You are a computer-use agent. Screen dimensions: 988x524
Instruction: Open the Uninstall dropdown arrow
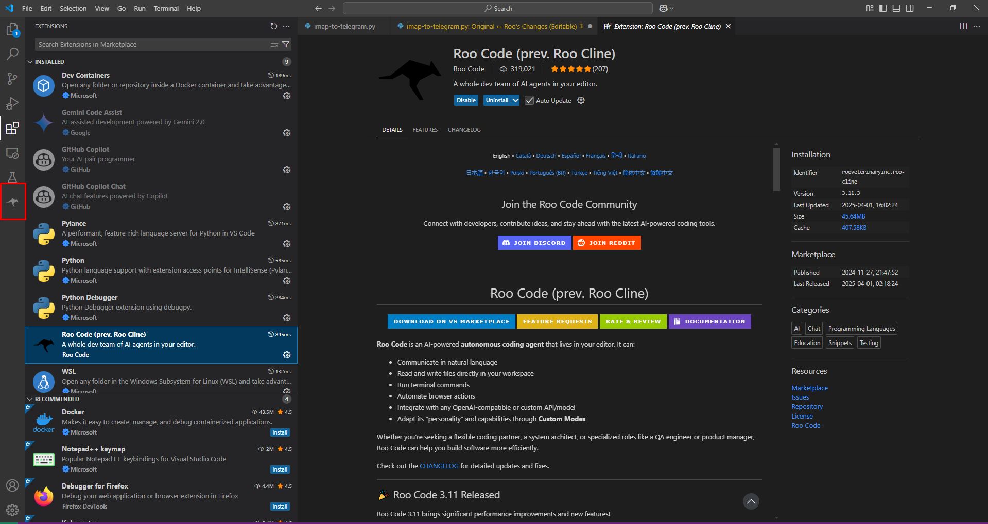(515, 100)
